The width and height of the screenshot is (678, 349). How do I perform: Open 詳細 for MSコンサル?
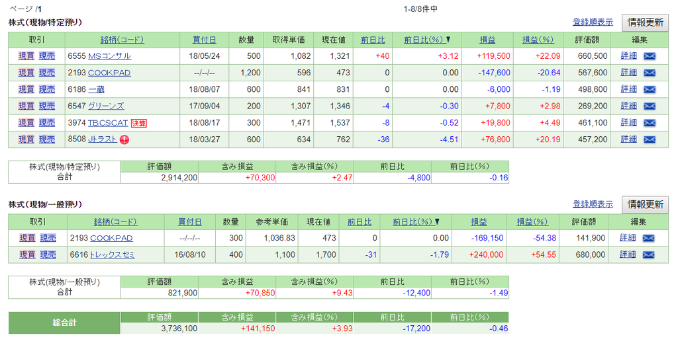click(629, 56)
